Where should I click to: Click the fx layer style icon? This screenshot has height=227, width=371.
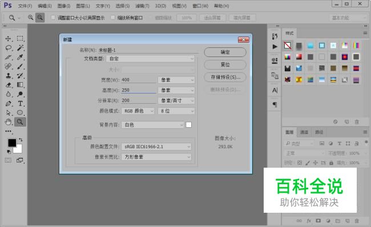(x=309, y=221)
